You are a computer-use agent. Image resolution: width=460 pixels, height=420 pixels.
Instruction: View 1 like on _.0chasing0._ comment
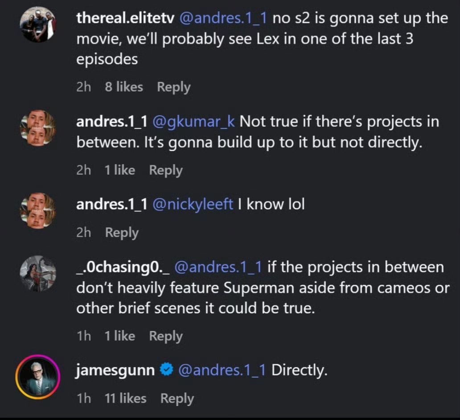120,336
